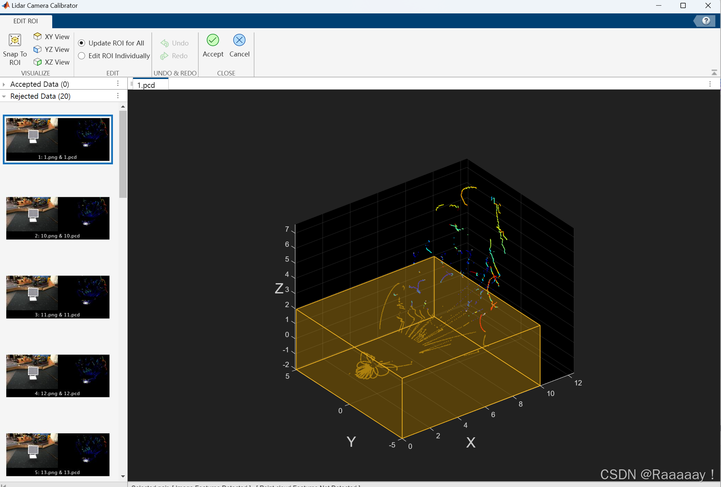Image resolution: width=721 pixels, height=487 pixels.
Task: Select the 1.pcd document tab
Action: [x=146, y=85]
